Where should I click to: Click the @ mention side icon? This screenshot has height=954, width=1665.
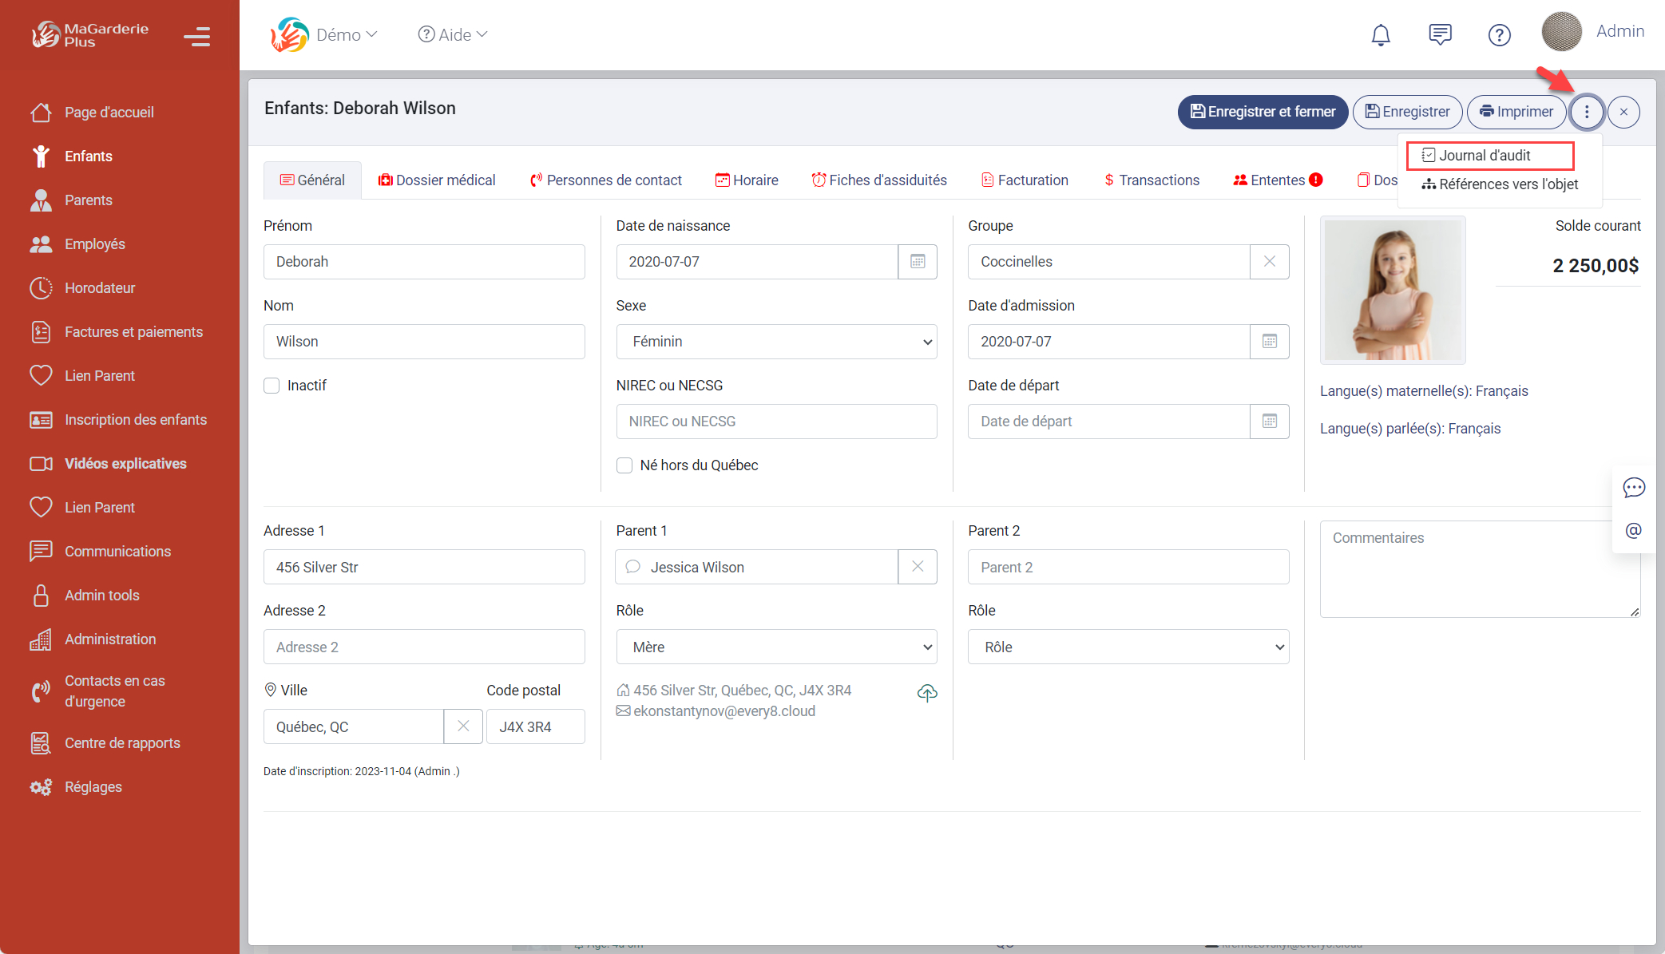point(1634,531)
